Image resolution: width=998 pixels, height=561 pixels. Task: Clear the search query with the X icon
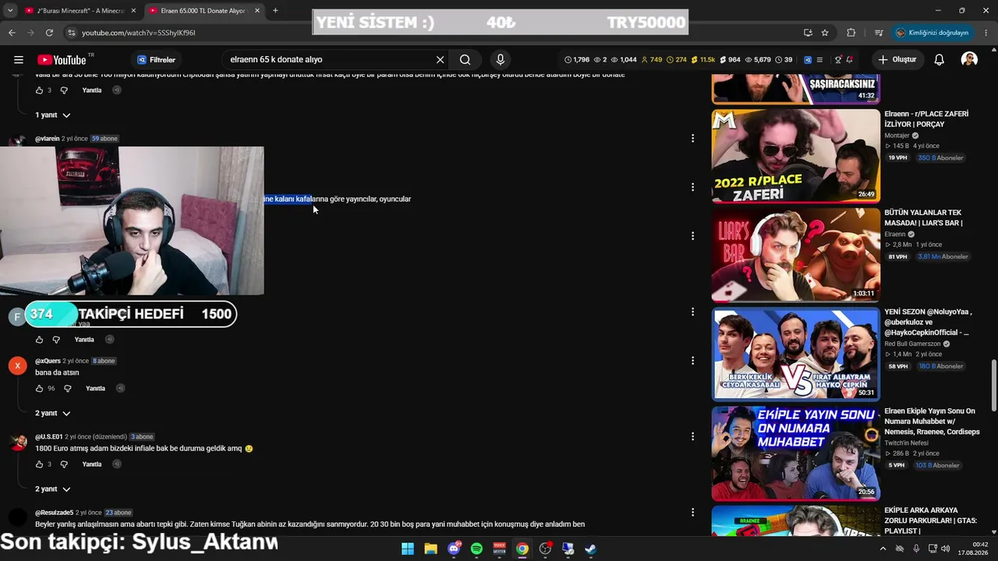440,60
